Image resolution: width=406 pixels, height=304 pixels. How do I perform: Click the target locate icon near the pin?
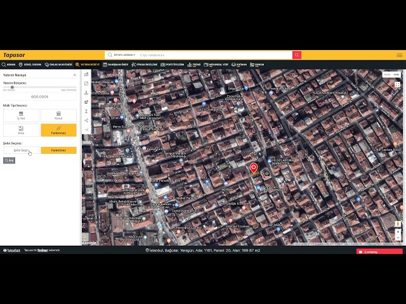point(266,174)
